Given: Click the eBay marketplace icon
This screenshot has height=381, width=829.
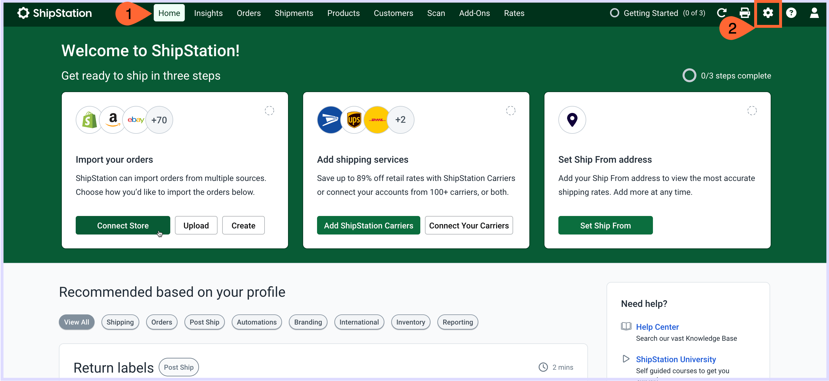Looking at the screenshot, I should pos(136,120).
